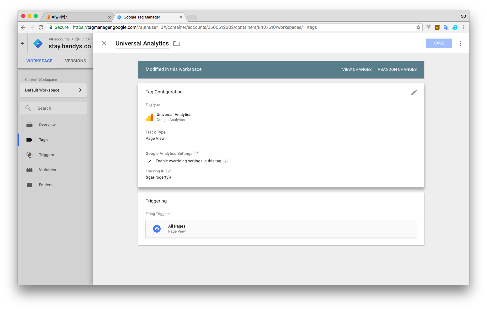The height and width of the screenshot is (310, 487).
Task: Close the Google Tag Manager browser tab
Action: click(x=181, y=17)
